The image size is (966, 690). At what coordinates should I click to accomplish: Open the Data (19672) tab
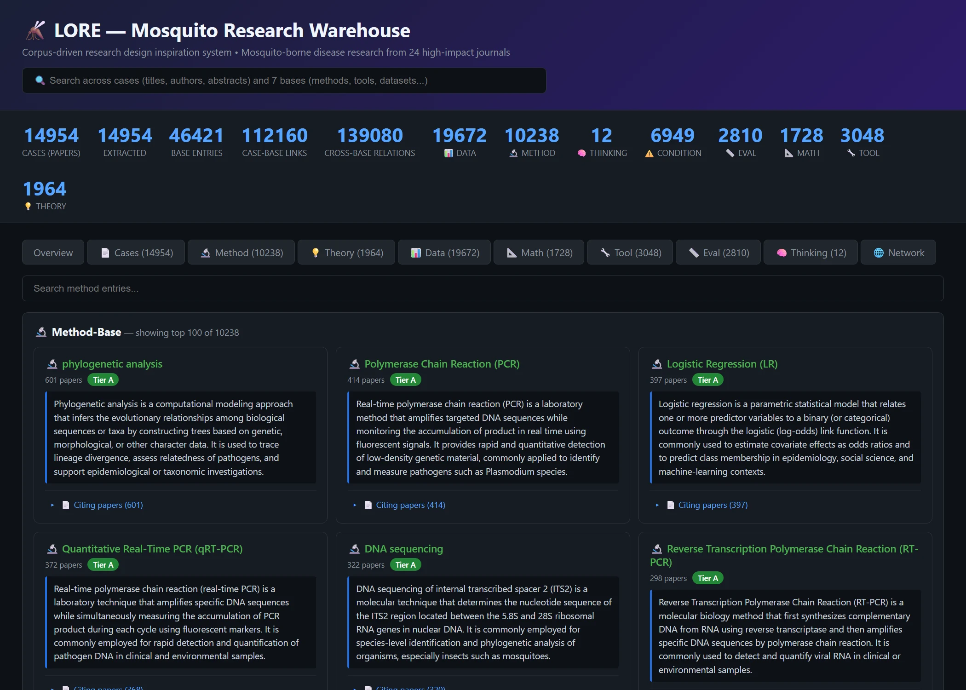(x=444, y=253)
